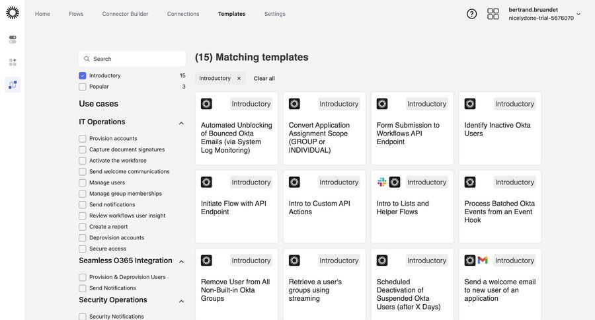The height and width of the screenshot is (320, 595).
Task: Check Secure access checkbox
Action: point(83,249)
